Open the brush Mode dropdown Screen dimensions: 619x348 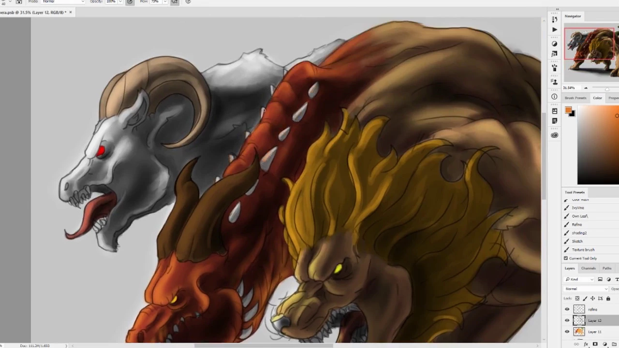coord(63,2)
